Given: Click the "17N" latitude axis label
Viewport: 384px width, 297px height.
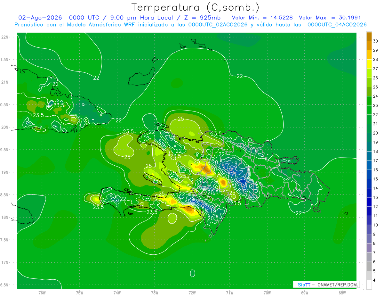Looking at the screenshot, I should coord(5,262).
